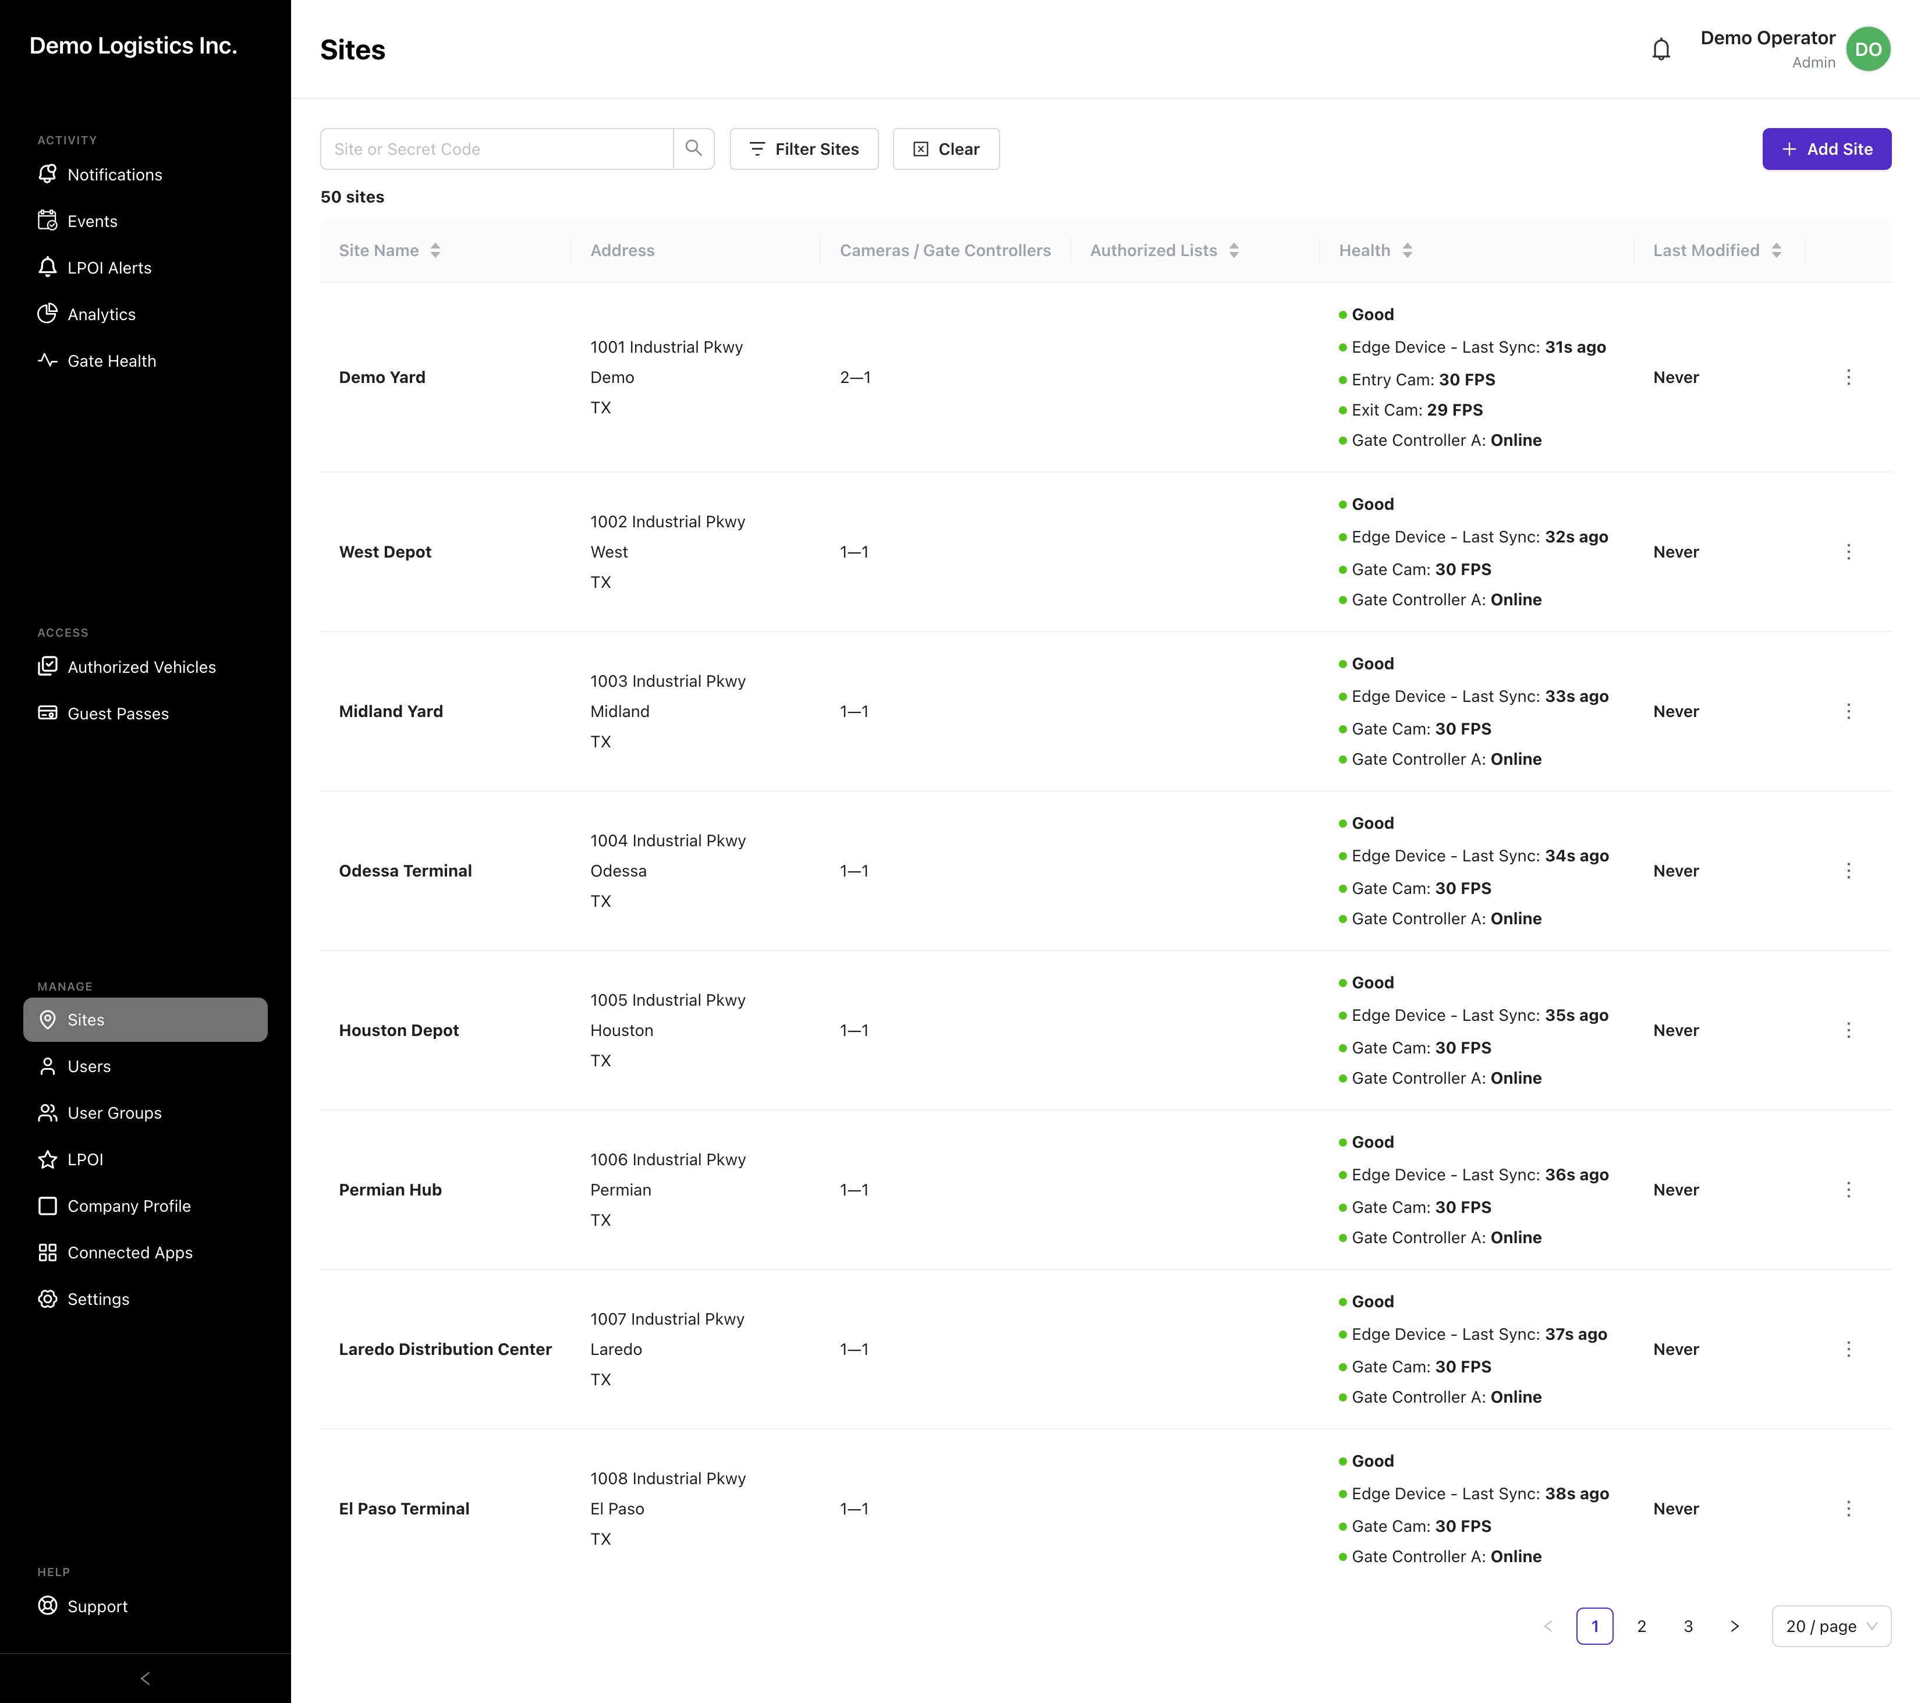Open actions menu for West Depot
Image resolution: width=1921 pixels, height=1703 pixels.
[x=1848, y=552]
